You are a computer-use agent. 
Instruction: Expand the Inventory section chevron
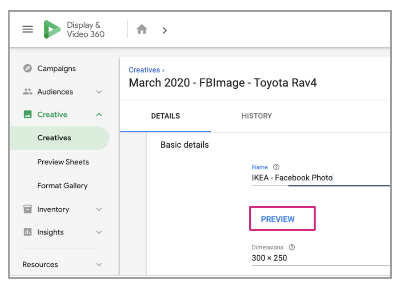[99, 209]
